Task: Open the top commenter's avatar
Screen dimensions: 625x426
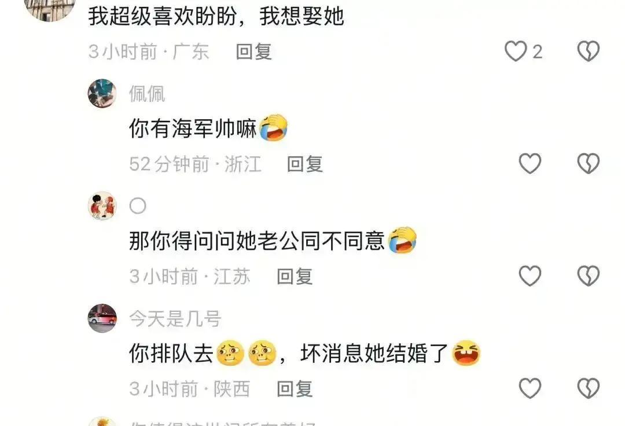Action: click(50, 8)
